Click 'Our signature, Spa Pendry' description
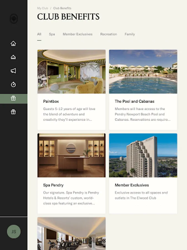 coord(71,198)
